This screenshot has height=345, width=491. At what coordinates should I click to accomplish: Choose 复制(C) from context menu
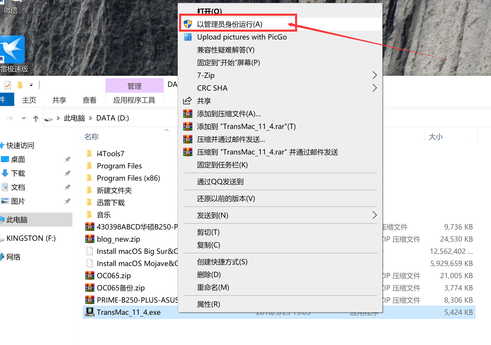pos(280,245)
